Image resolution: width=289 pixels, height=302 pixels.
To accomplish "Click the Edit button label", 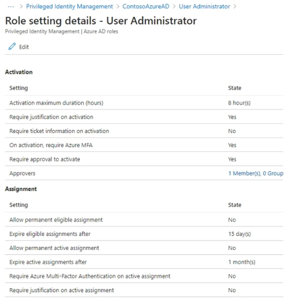I will 24,47.
